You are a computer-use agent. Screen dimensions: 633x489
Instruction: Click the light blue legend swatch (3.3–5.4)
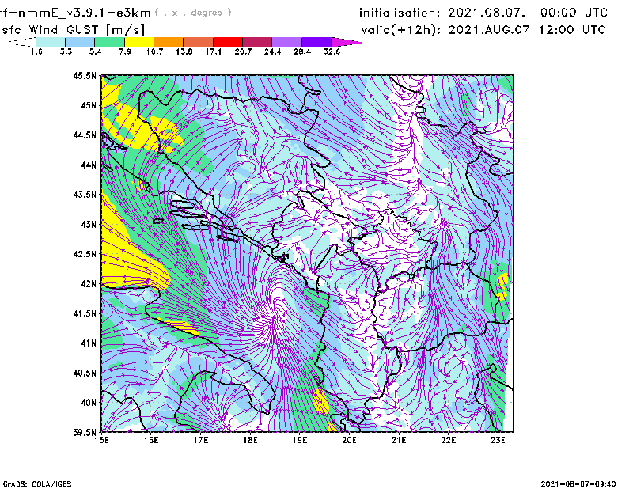(80, 42)
